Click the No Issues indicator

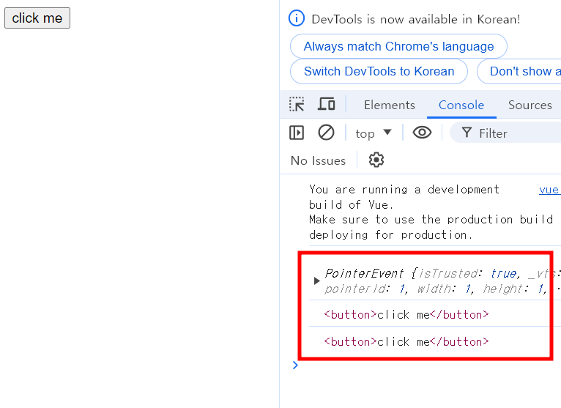318,160
